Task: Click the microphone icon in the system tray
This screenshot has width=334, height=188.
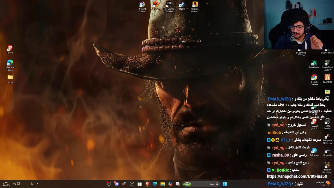Action: (32, 184)
